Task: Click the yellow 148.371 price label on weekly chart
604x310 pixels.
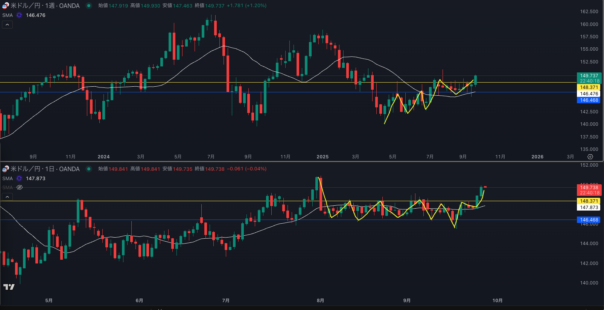Action: 589,87
